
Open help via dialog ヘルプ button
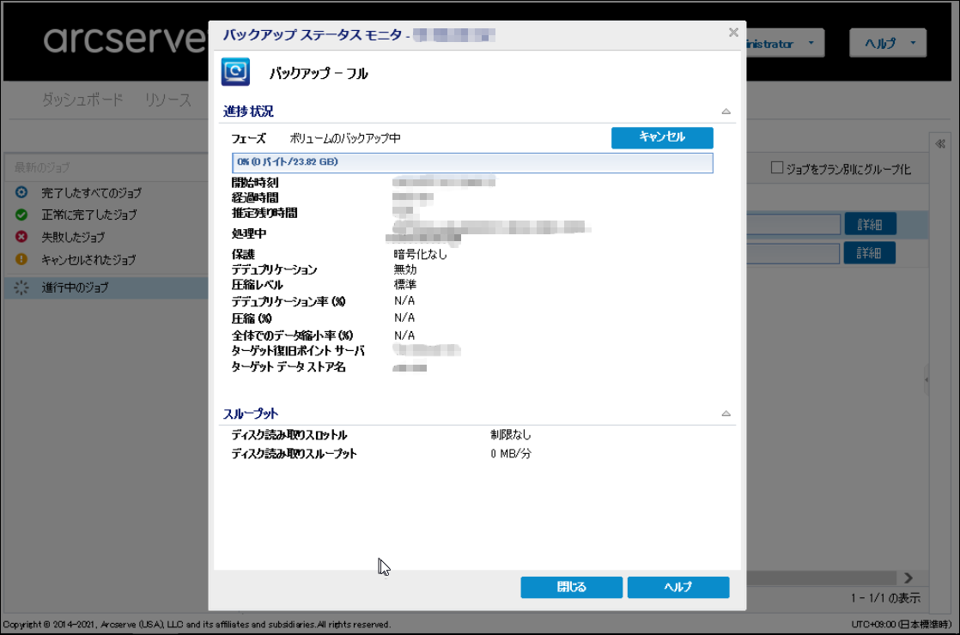coord(677,587)
